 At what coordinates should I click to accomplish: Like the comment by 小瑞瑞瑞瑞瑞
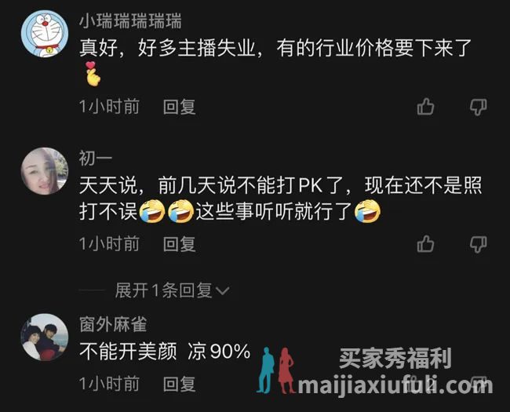click(425, 107)
